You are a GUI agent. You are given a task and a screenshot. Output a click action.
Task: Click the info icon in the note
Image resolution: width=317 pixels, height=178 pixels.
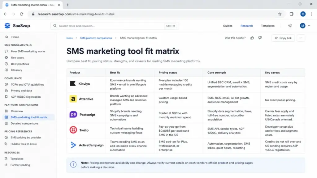click(x=73, y=164)
